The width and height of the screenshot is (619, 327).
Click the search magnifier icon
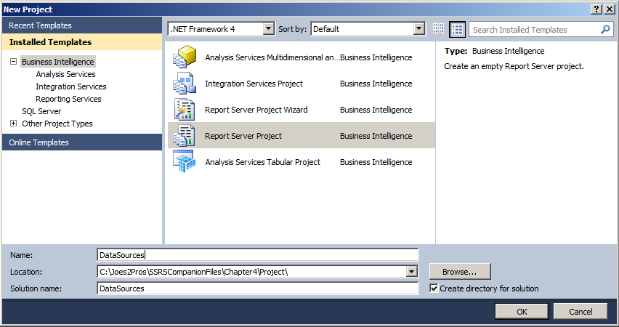pos(605,29)
